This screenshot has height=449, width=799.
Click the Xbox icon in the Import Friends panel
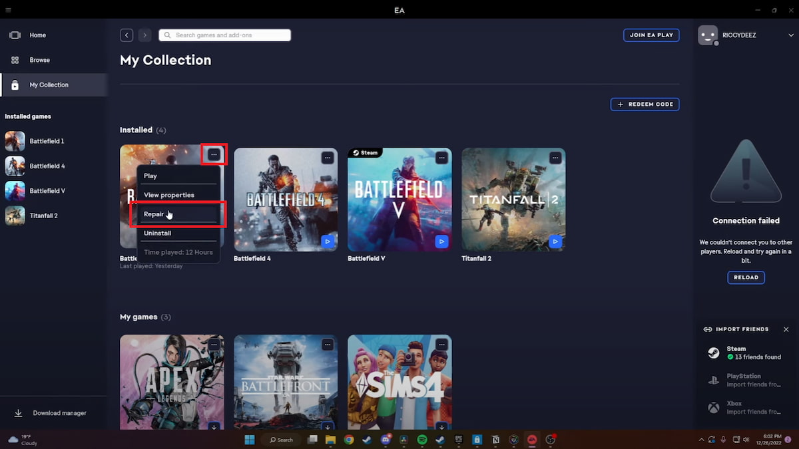coord(714,406)
